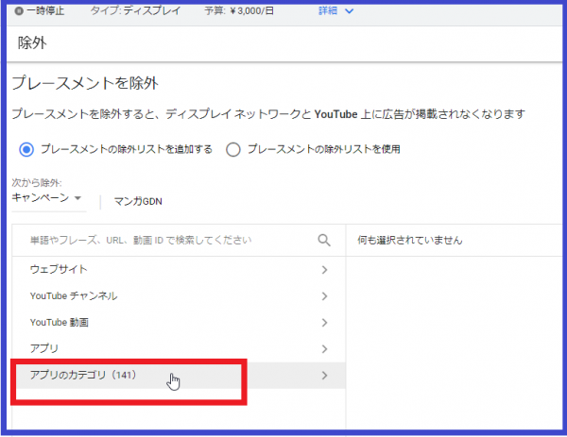Viewport: 567px width, 437px height.
Task: Expand the アプリ row arrow
Action: 324,349
